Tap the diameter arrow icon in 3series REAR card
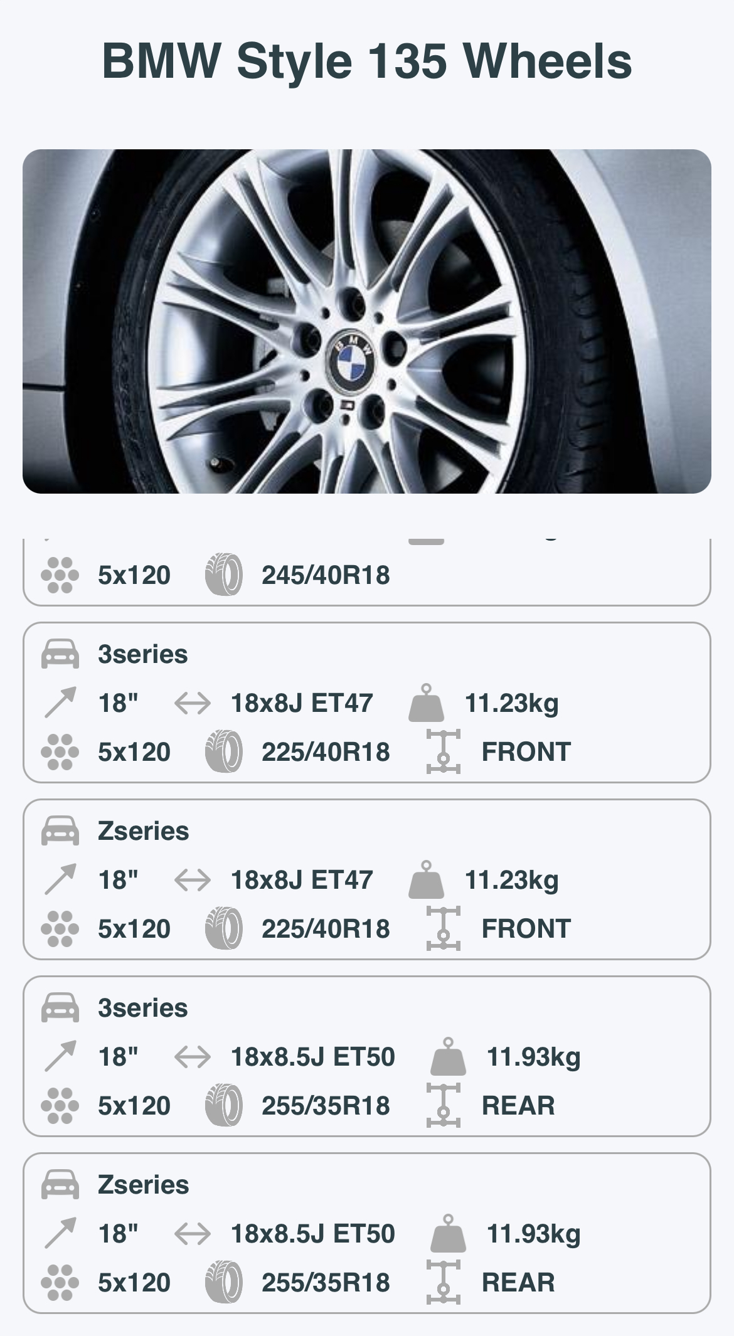 click(60, 1056)
